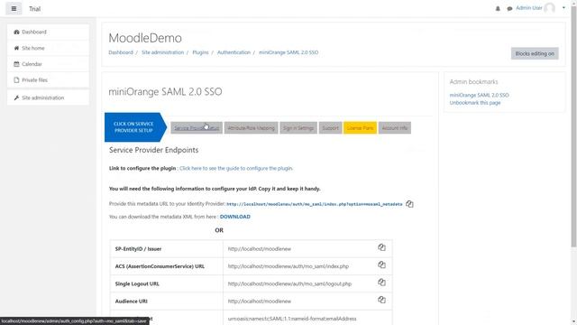Select the Audience URI value text
Screen dimensions: 577x325
coord(260,301)
